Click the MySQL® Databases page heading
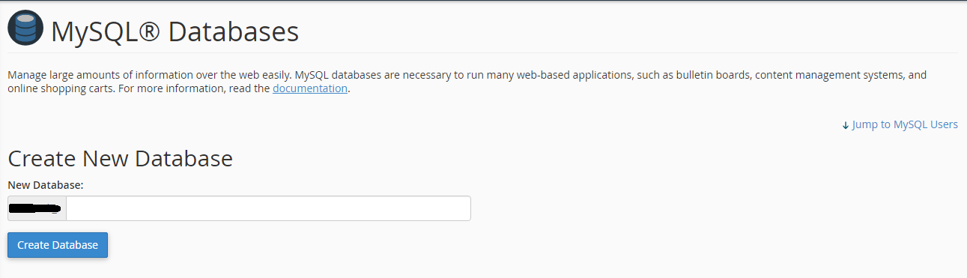Screen dimensions: 967x278 [175, 31]
